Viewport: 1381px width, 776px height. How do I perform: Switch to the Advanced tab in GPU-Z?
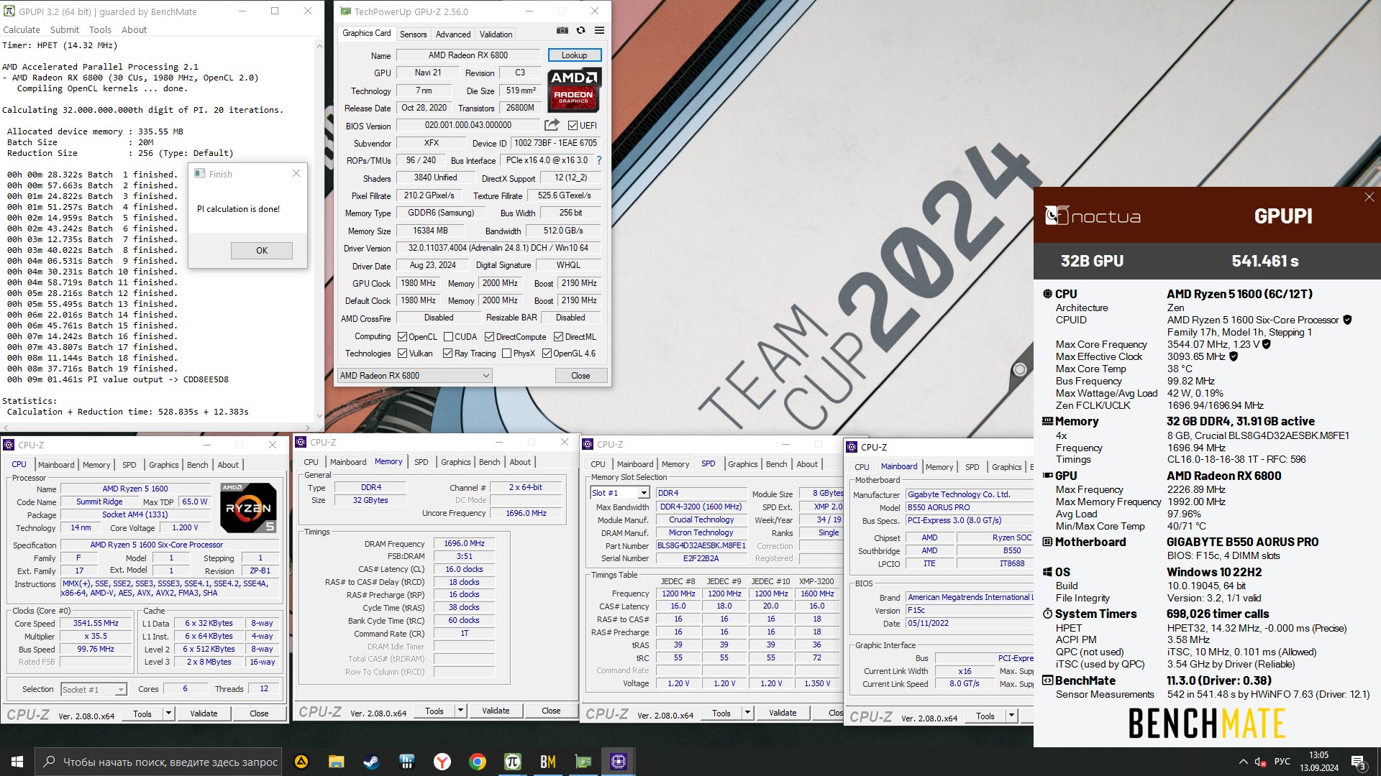coord(453,34)
